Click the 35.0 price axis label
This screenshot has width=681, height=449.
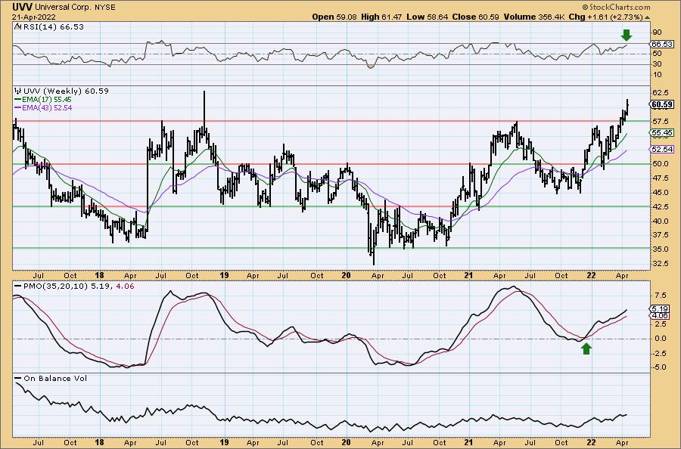tap(660, 249)
